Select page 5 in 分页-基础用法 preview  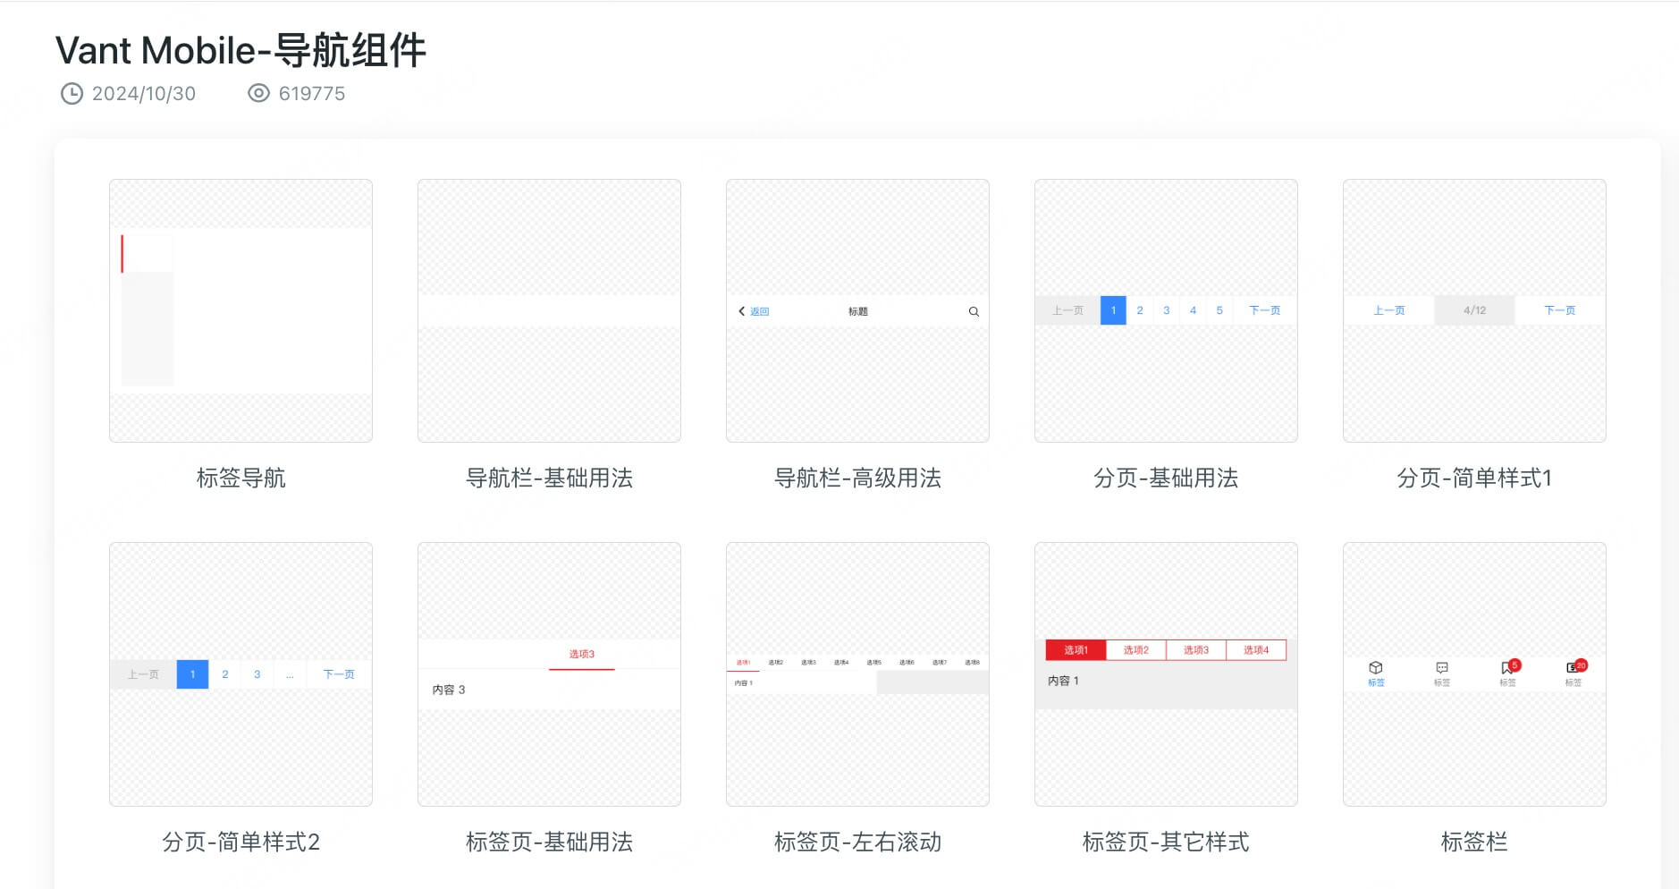1219,310
